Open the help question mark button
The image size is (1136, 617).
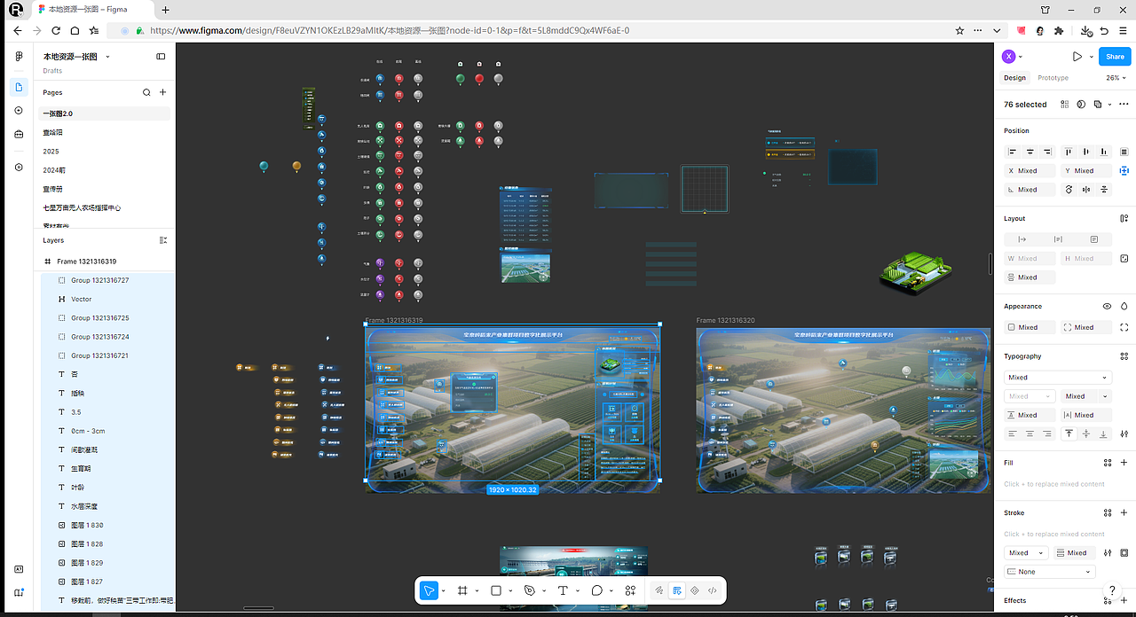coord(1111,591)
